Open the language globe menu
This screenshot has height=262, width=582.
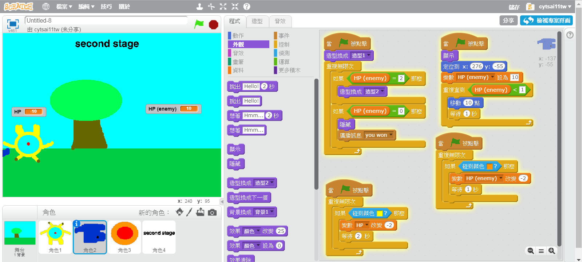pos(46,7)
